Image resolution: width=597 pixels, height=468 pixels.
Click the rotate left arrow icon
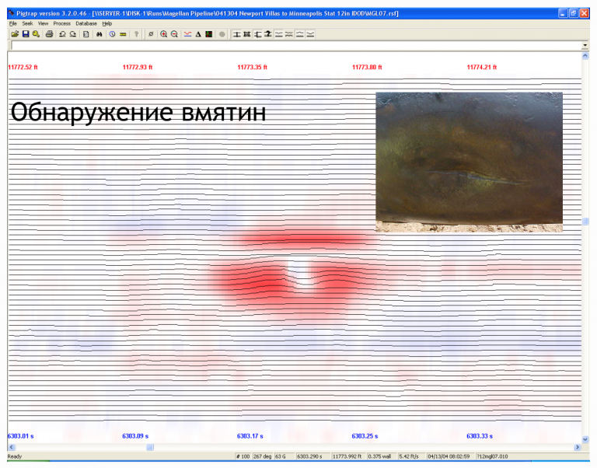coord(62,34)
